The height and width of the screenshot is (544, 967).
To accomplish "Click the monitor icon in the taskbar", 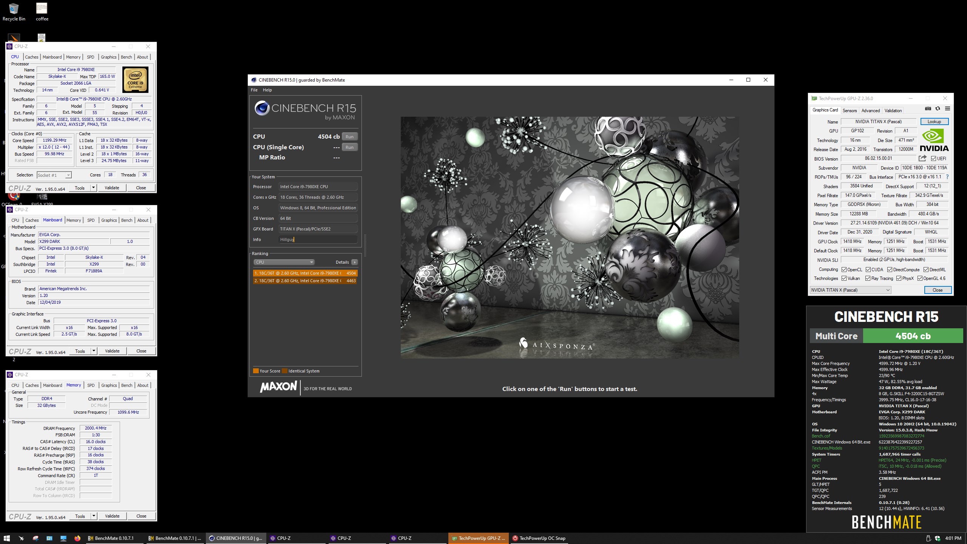I will tap(63, 538).
